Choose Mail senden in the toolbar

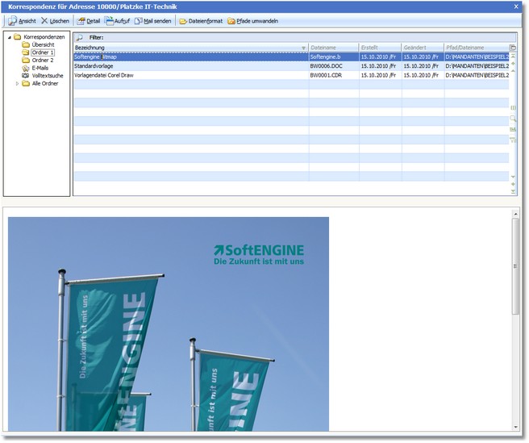click(x=152, y=20)
